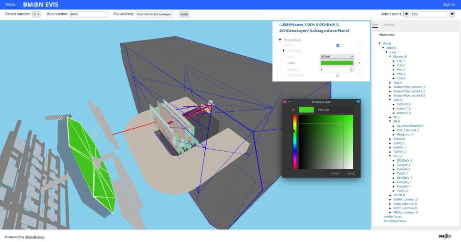
Task: Collapse the Magnet_0 tree node
Action: tap(390, 57)
